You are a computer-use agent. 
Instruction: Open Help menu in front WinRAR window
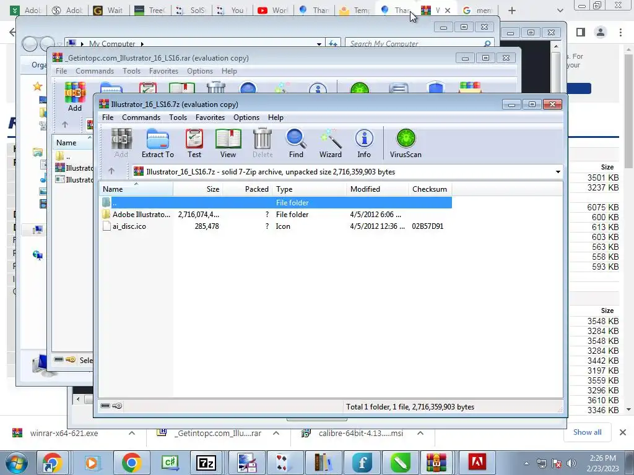click(276, 117)
